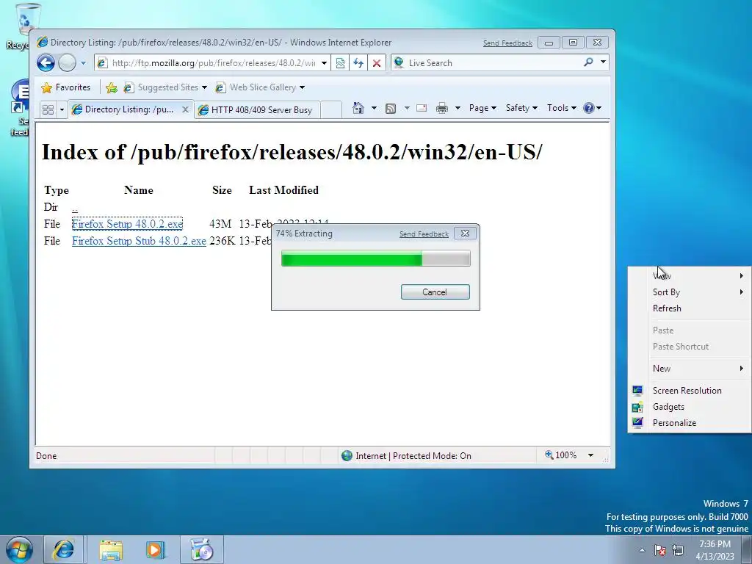Download Firefox Setup Stub 48.0.2.exe link
This screenshot has width=752, height=564.
(139, 241)
